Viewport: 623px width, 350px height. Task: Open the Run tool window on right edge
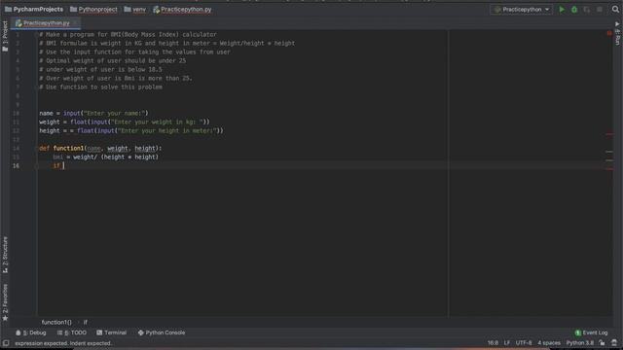(x=617, y=33)
